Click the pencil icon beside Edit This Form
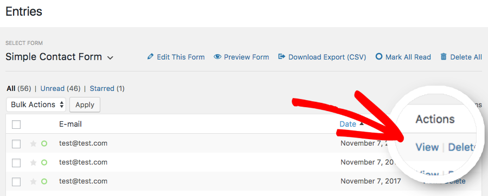Screen dimensions: 488x196 coord(150,57)
